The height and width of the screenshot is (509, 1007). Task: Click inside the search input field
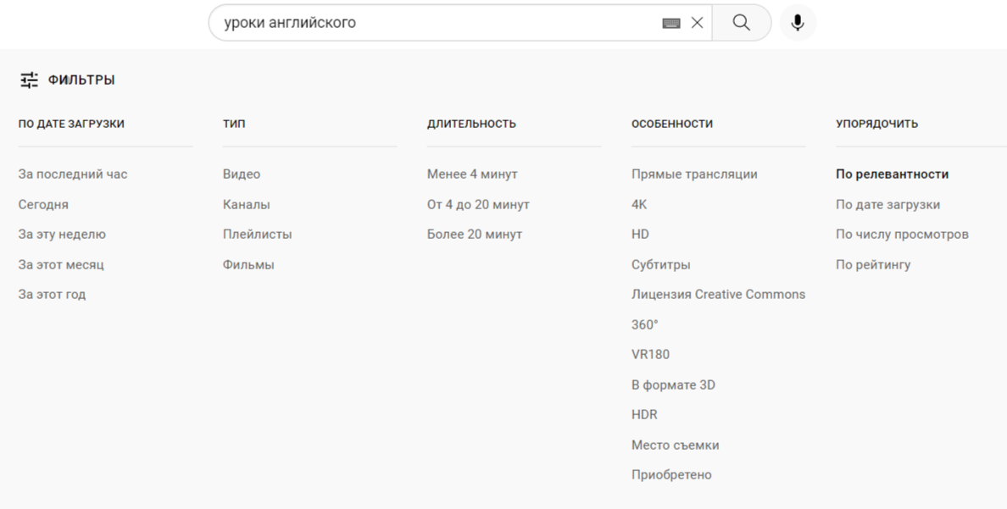[424, 22]
